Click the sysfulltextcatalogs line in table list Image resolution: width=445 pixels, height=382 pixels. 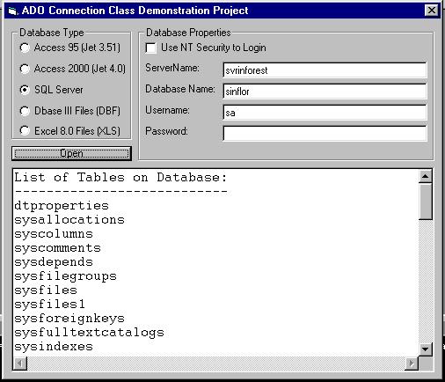89,333
